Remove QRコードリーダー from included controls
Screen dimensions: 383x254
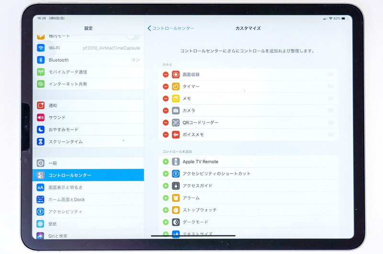point(166,122)
